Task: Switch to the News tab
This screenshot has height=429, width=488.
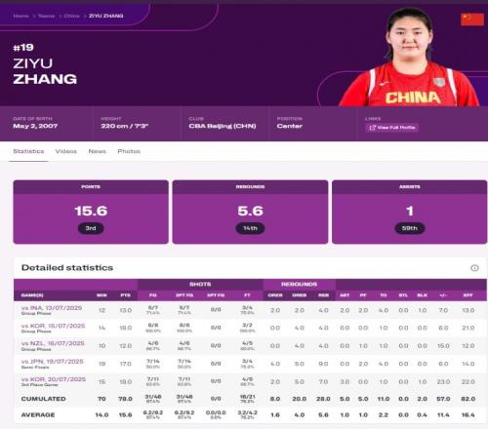Action: point(97,151)
